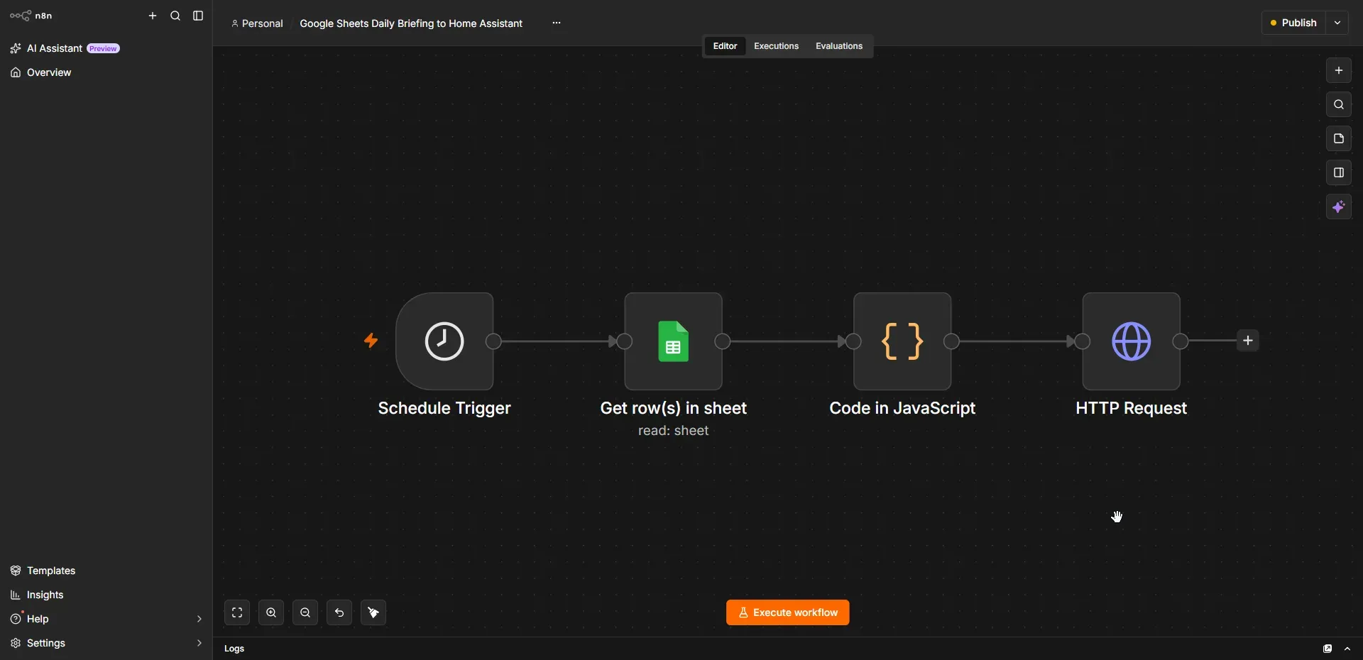Screen dimensions: 1363x660
Task: Click Code node input connector
Action: pyautogui.click(x=854, y=342)
